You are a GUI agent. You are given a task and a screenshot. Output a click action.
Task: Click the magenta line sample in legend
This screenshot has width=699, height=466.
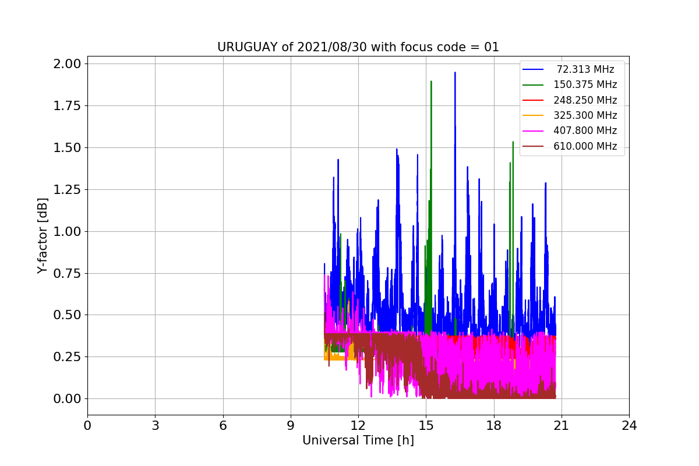534,131
